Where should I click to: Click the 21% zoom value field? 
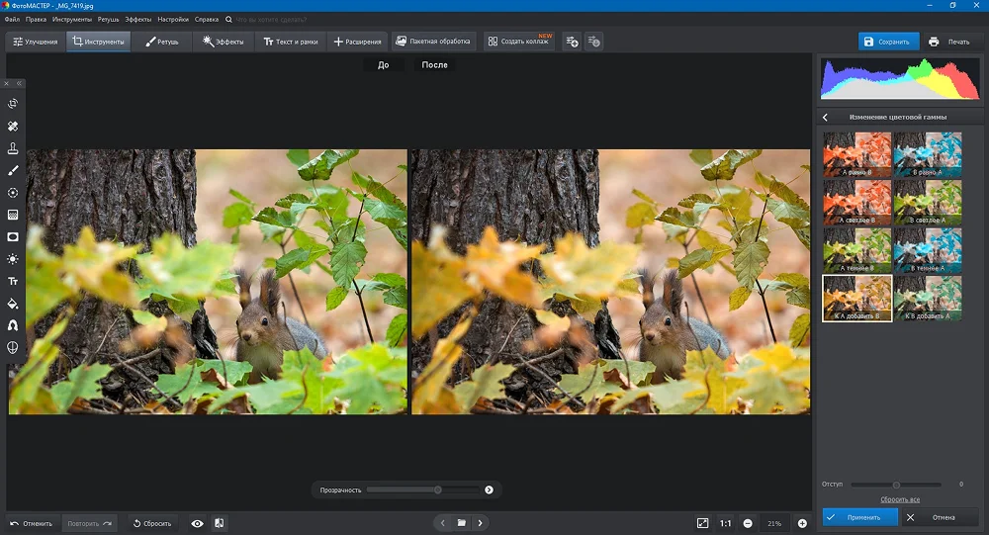pyautogui.click(x=774, y=523)
